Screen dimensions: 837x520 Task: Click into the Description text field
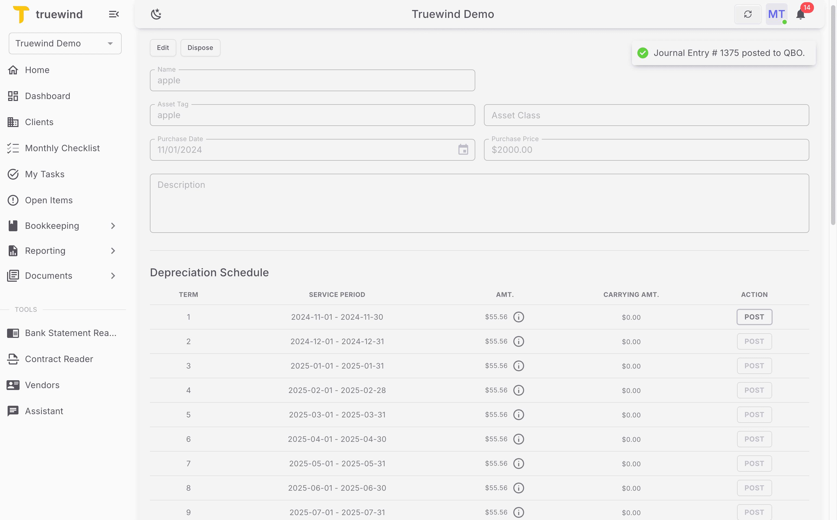click(x=479, y=203)
